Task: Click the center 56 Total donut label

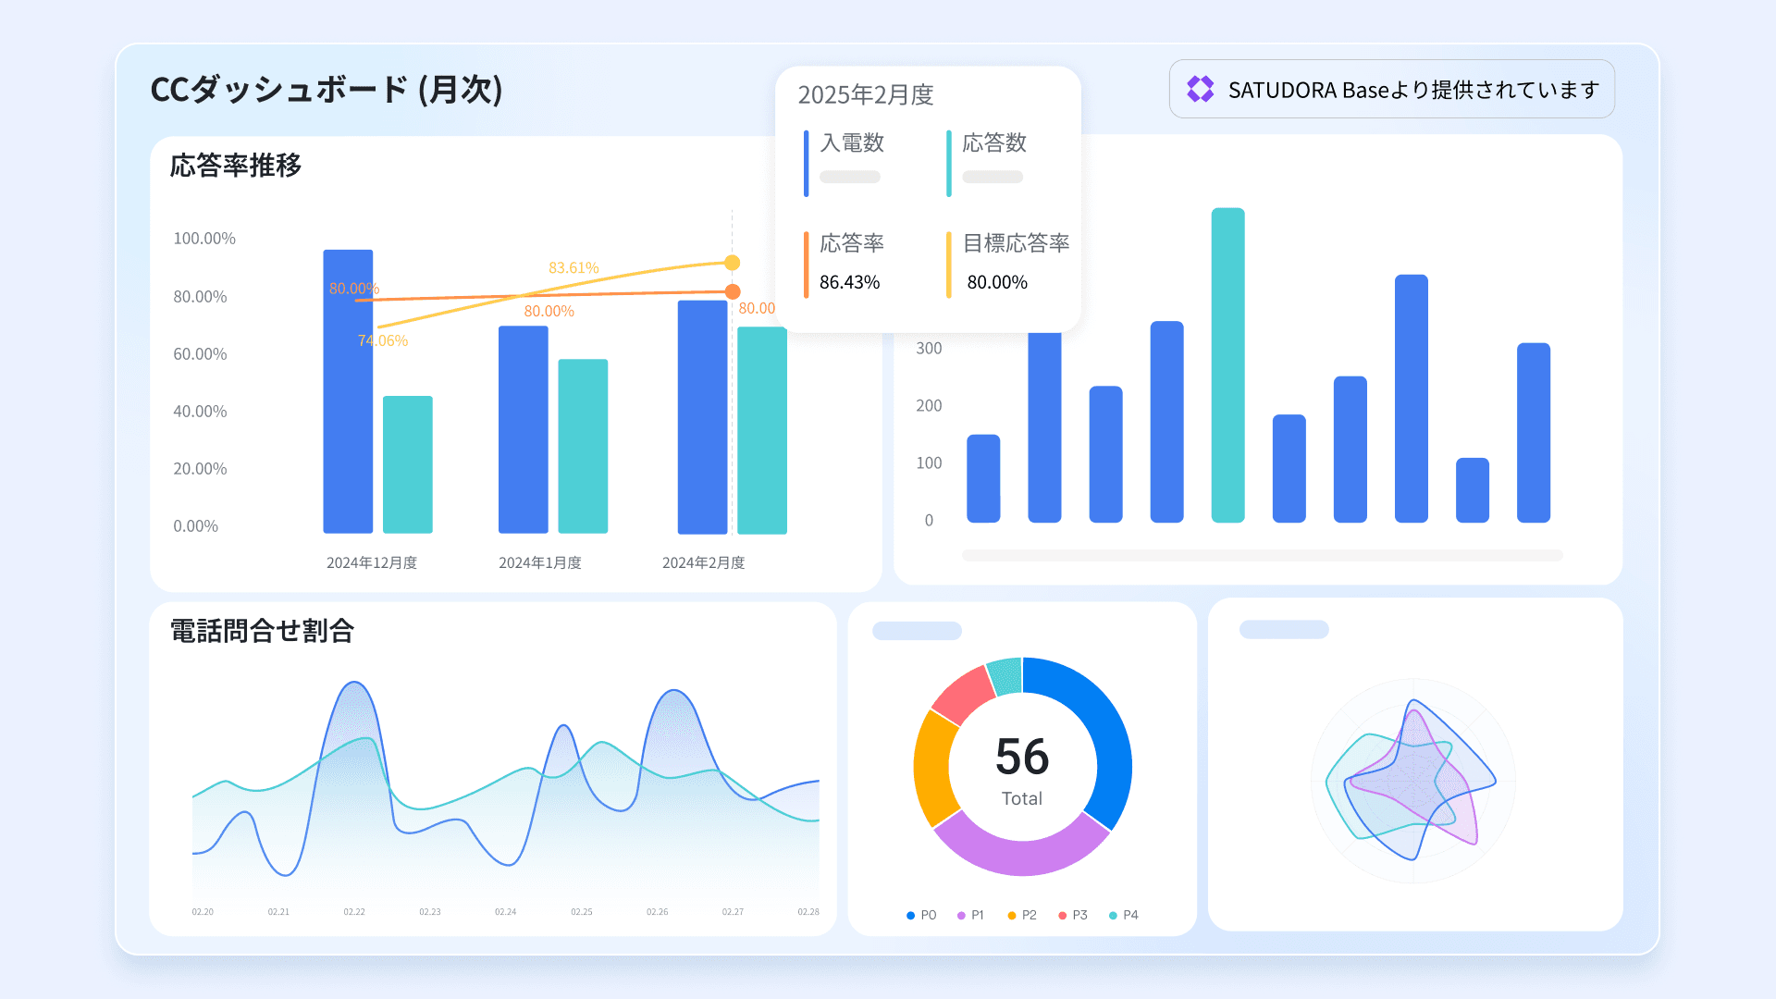Action: [x=1022, y=769]
